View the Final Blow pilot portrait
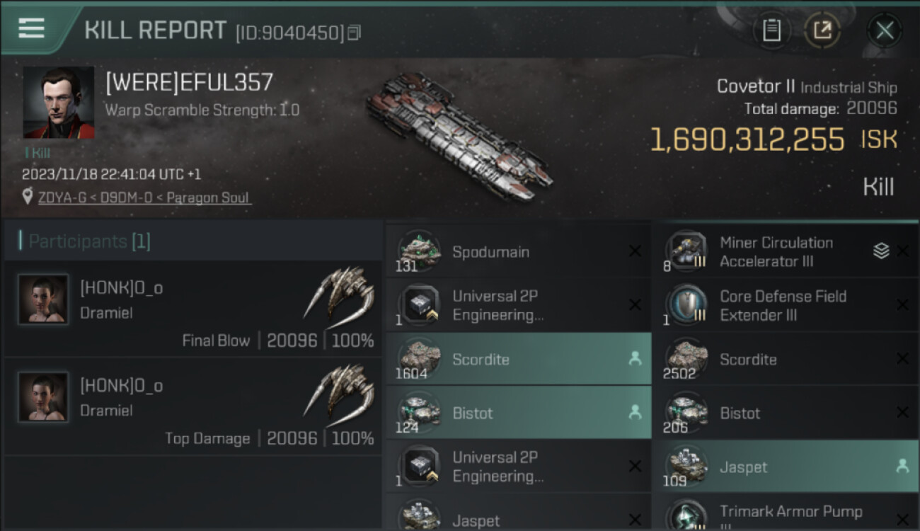This screenshot has height=531, width=920. click(43, 299)
